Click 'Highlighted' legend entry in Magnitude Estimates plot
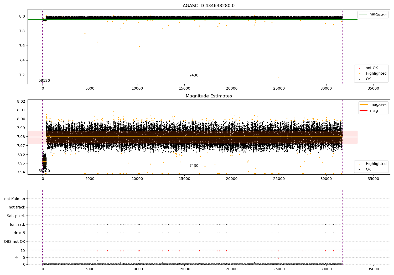Image resolution: width=394 pixels, height=275 pixels. [x=376, y=164]
